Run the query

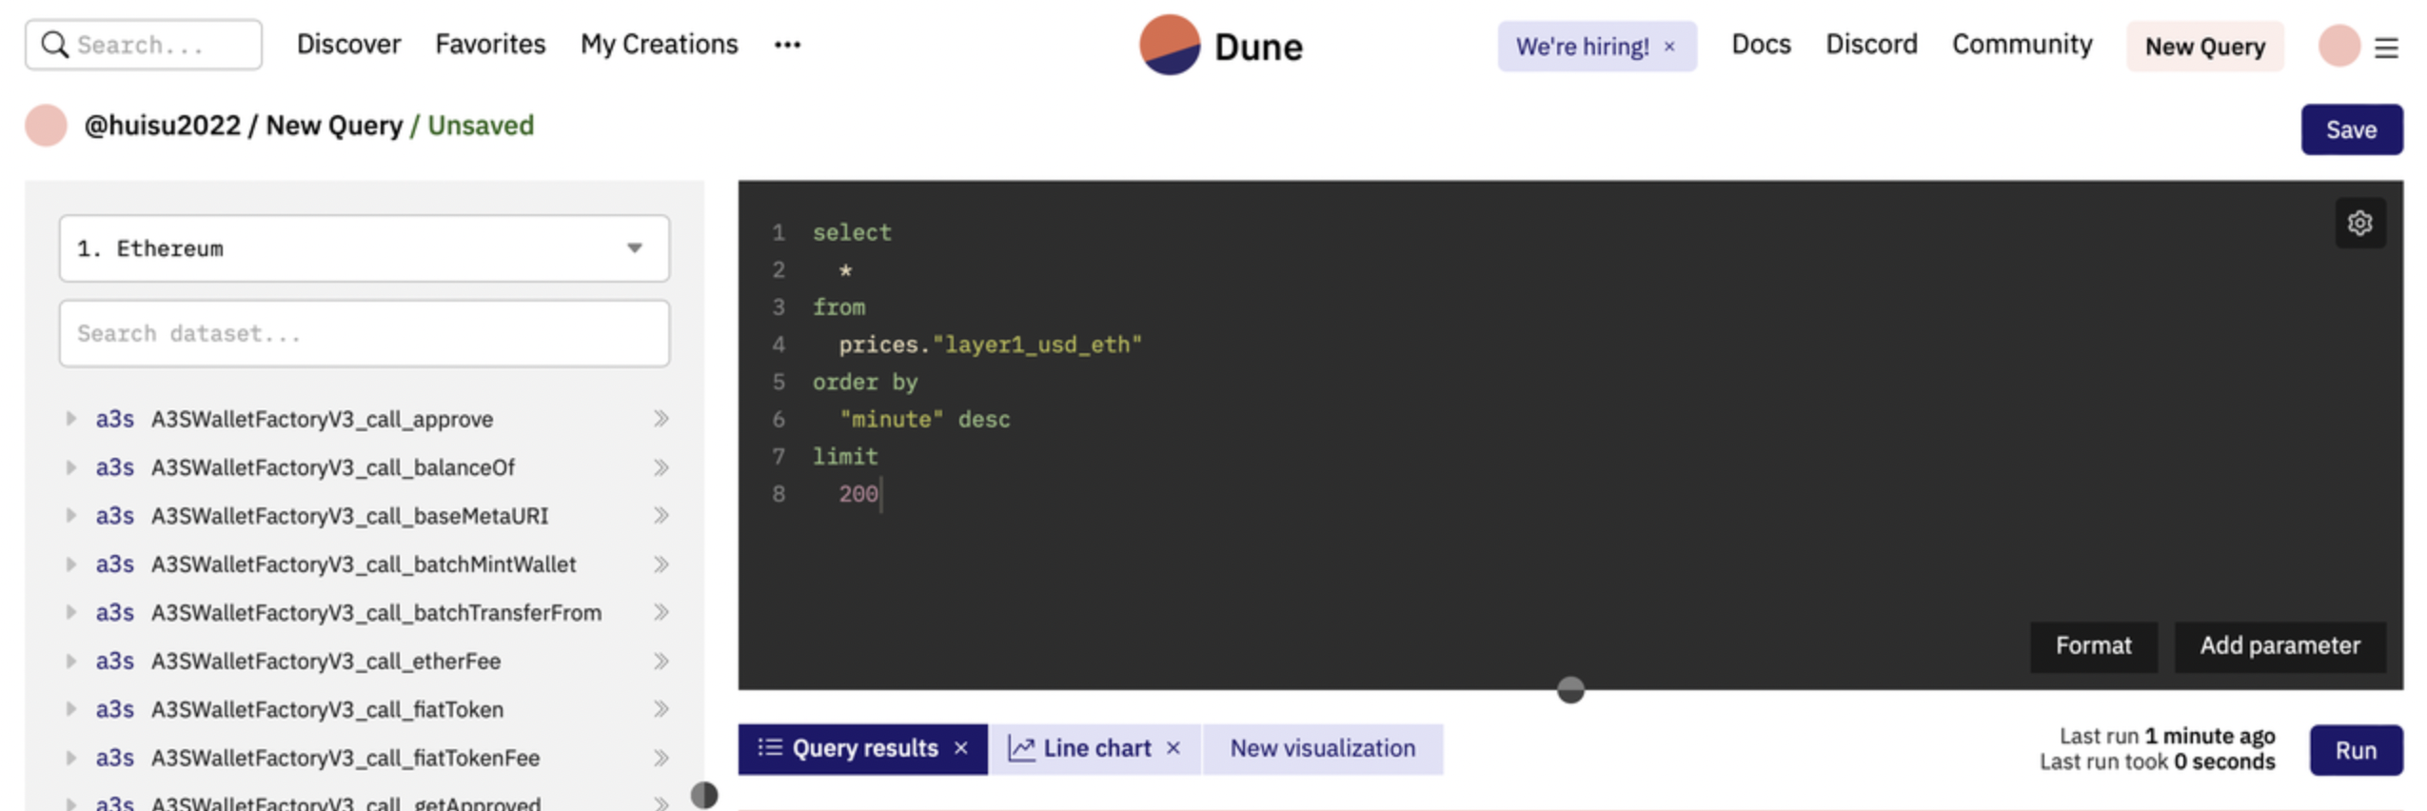[x=2355, y=750]
